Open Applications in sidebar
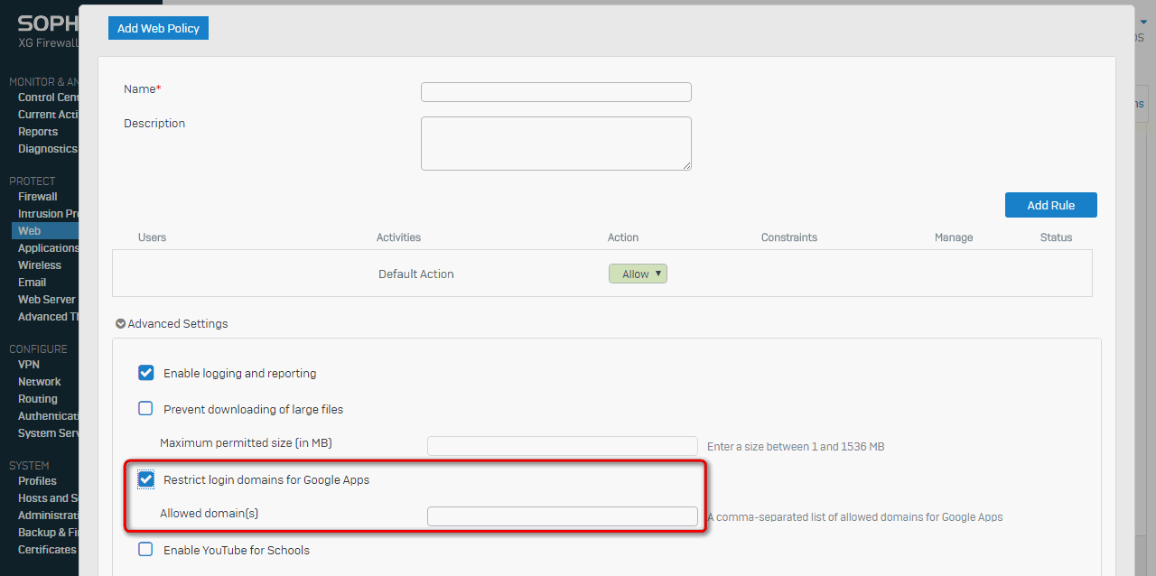Viewport: 1156px width, 576px height. [48, 248]
